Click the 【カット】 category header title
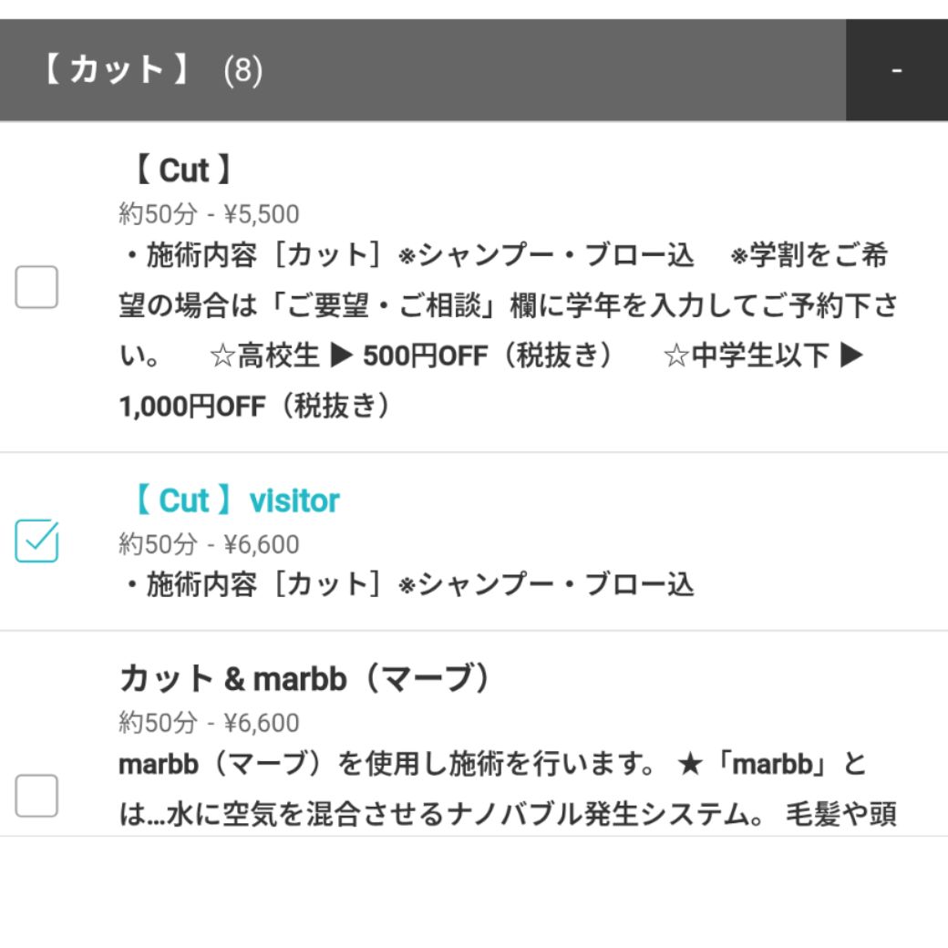 [x=117, y=70]
